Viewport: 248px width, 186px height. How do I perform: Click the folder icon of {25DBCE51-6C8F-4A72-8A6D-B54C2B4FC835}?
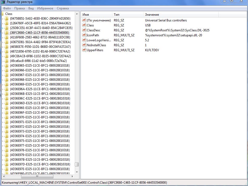pyautogui.click(x=7, y=28)
